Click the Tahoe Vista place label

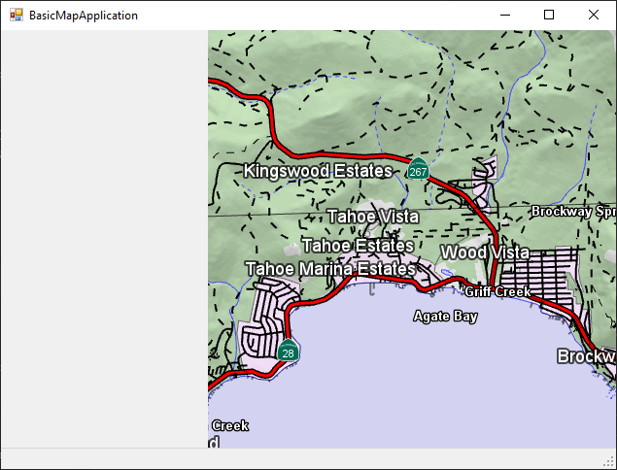(x=372, y=216)
